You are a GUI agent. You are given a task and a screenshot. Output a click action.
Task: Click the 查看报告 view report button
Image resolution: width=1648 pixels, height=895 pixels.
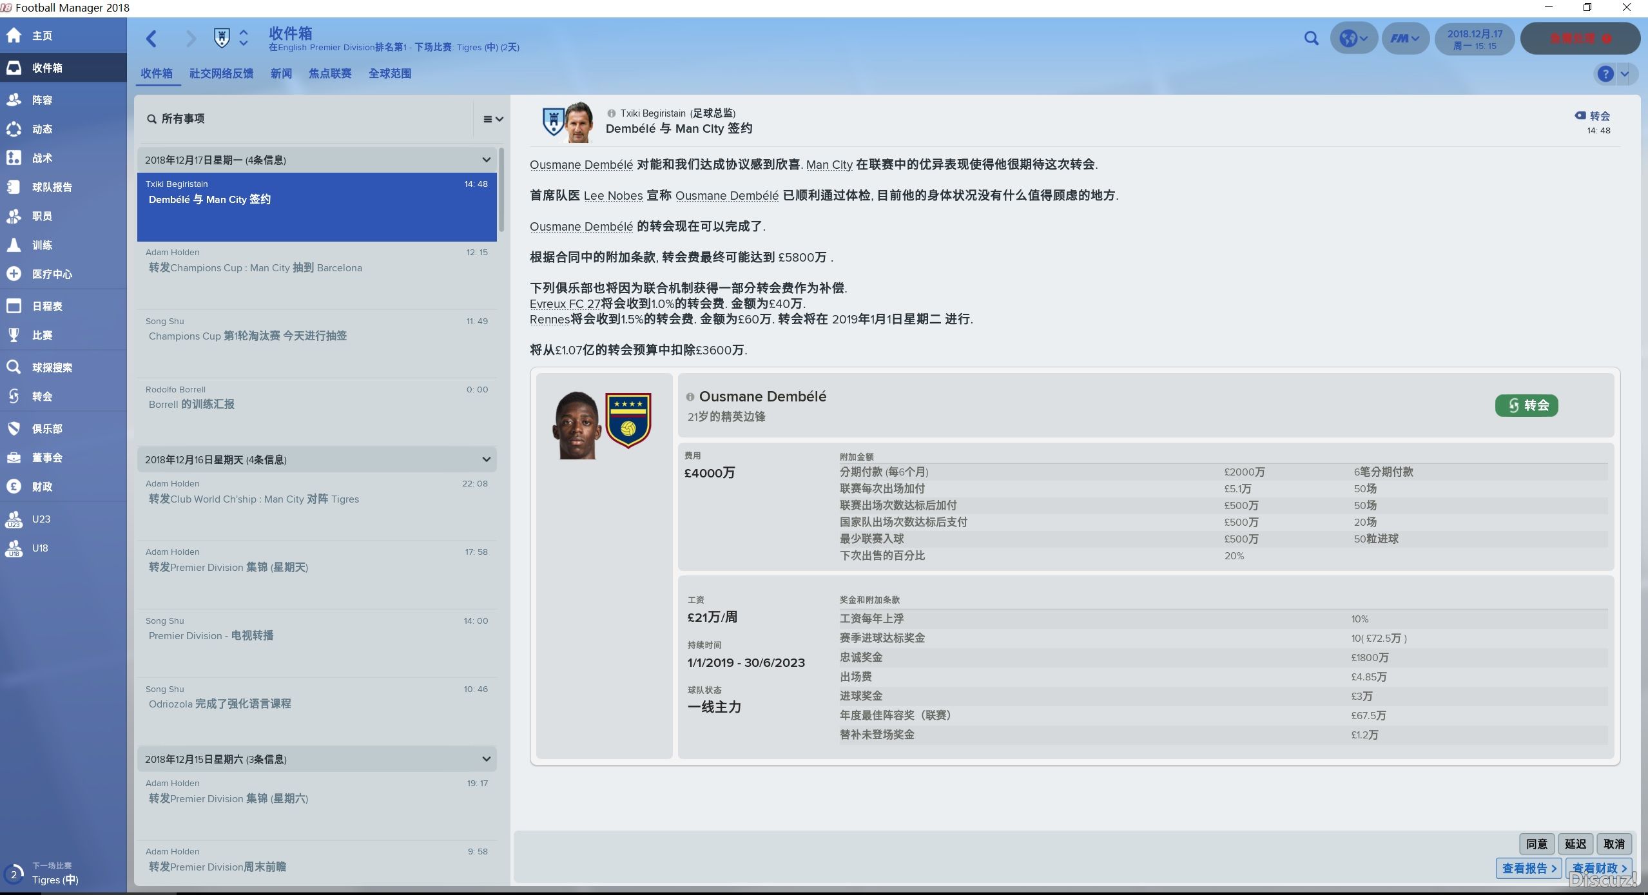click(x=1528, y=868)
